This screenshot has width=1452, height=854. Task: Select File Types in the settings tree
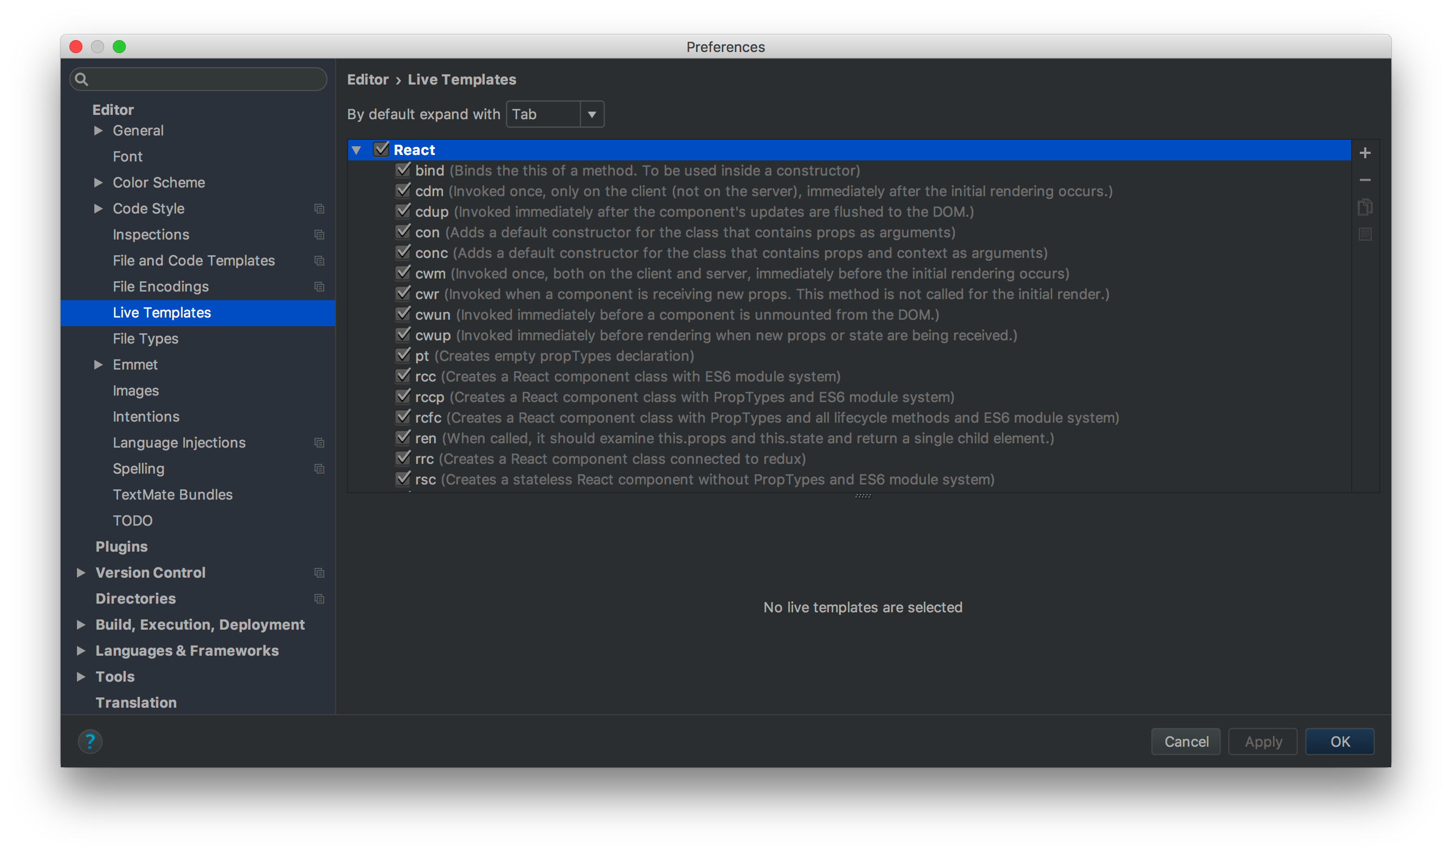pyautogui.click(x=146, y=339)
